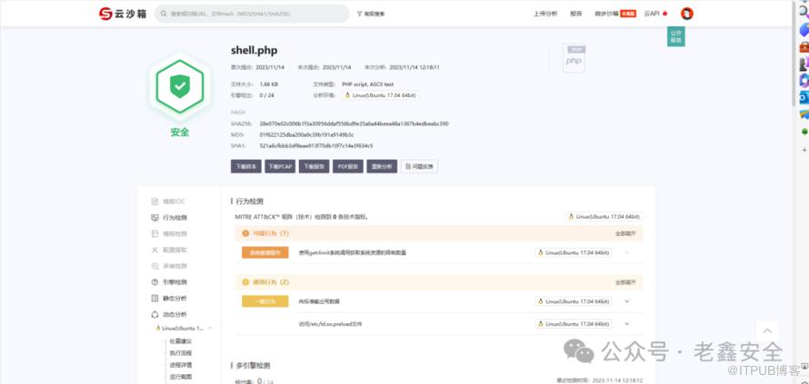Click the back-to-top arrow button

(x=767, y=331)
